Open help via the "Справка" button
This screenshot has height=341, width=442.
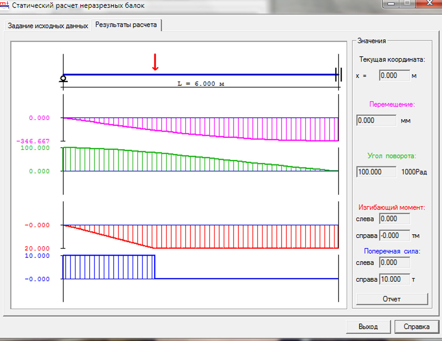(x=417, y=327)
